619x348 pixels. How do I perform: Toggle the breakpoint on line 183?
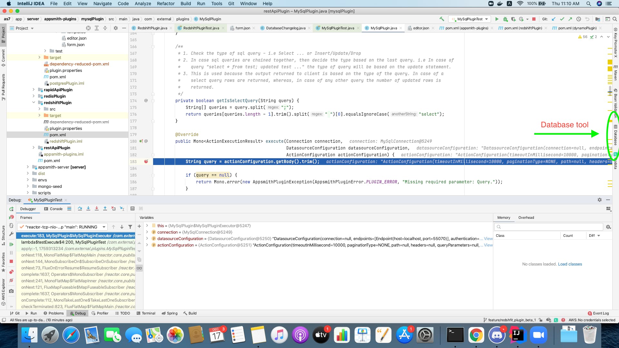click(x=146, y=161)
